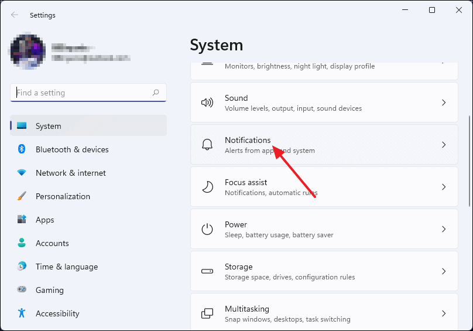
Task: Click the Personalization paintbrush icon
Action: [x=22, y=196]
